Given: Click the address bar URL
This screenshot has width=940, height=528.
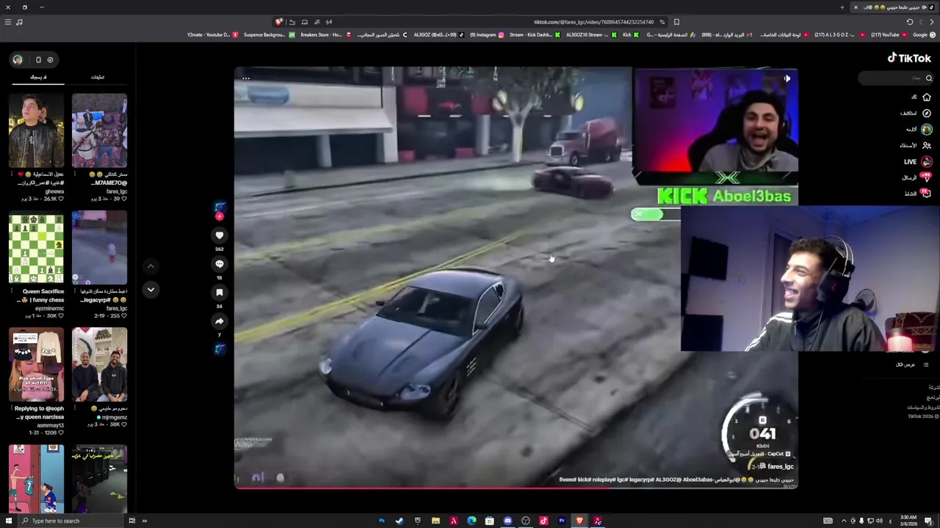Looking at the screenshot, I should [x=593, y=22].
